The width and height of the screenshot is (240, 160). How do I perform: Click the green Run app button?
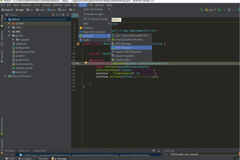(x=219, y=10)
